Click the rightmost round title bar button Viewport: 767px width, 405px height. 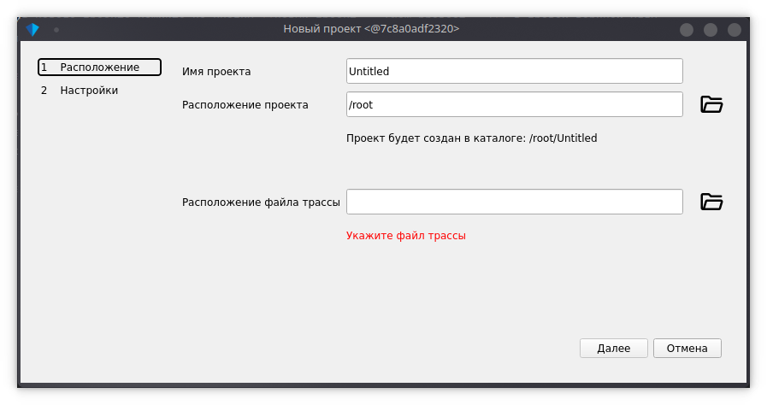pos(734,30)
